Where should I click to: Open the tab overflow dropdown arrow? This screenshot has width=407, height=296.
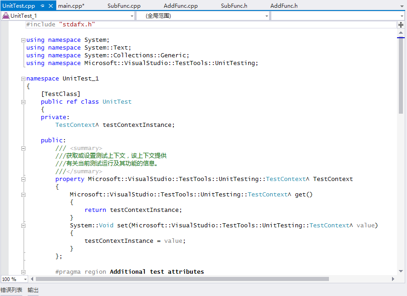coord(402,6)
